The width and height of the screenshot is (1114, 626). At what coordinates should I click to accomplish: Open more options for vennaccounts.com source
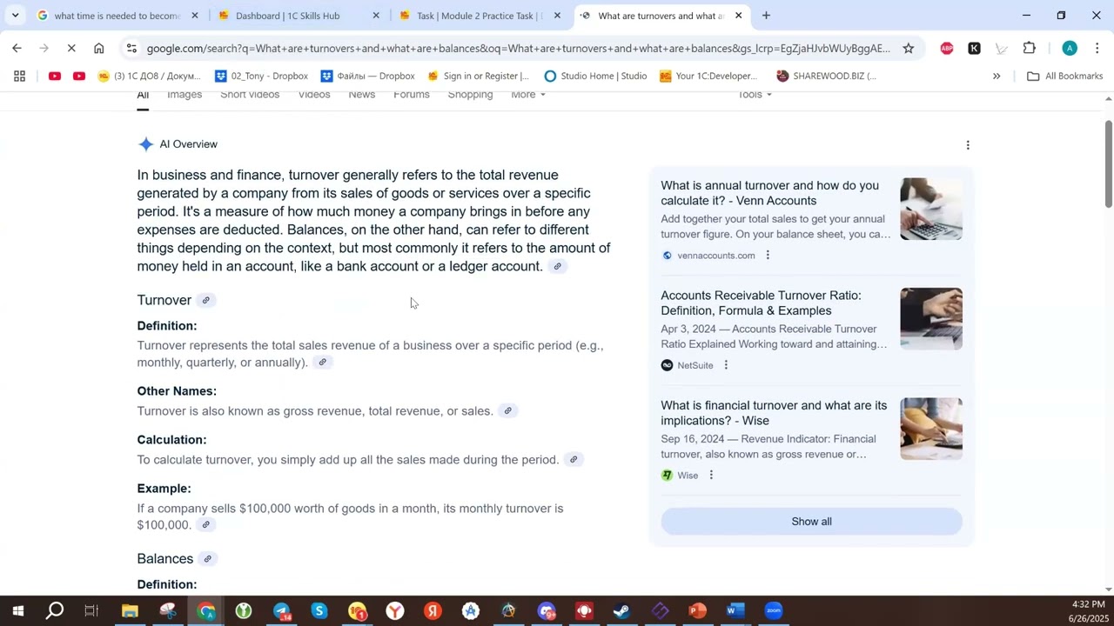pos(768,256)
